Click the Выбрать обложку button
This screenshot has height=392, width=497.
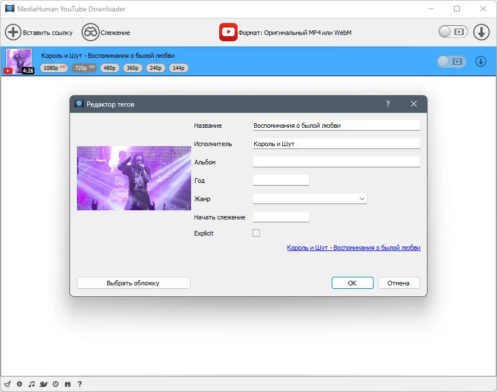point(134,283)
